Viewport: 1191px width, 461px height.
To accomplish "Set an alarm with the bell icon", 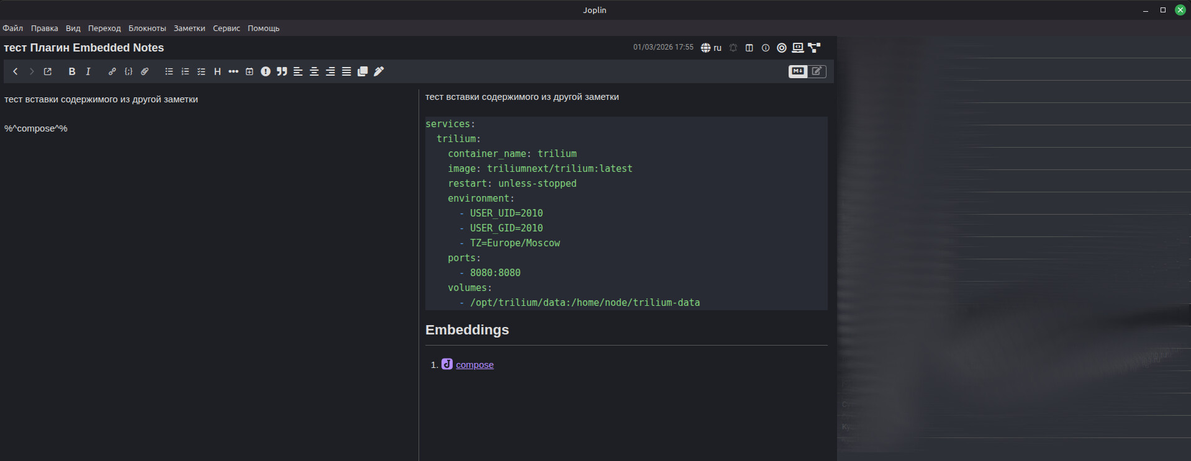I will [x=733, y=48].
